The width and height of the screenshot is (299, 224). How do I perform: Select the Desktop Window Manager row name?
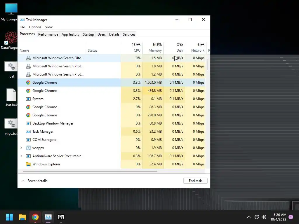click(x=53, y=123)
